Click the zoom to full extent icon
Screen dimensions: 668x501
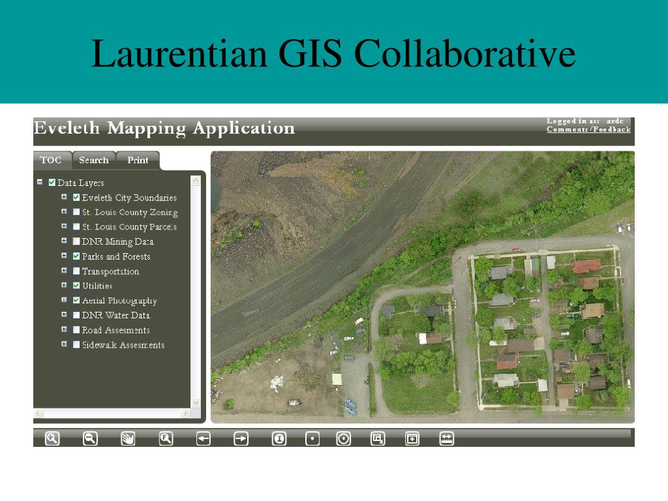click(x=166, y=438)
